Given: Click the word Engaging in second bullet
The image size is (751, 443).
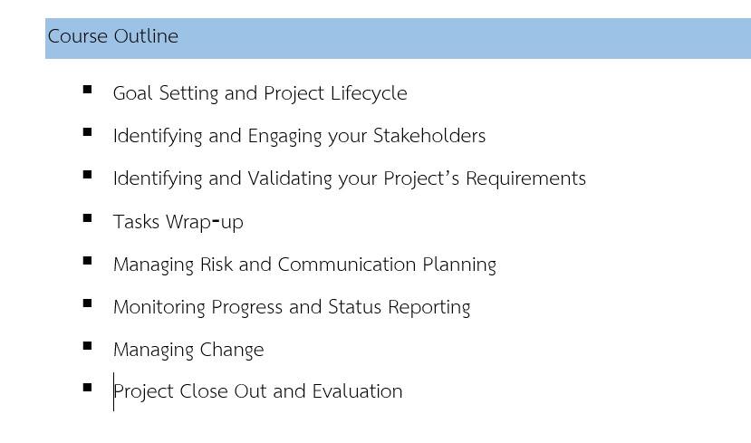Looking at the screenshot, I should pyautogui.click(x=285, y=136).
